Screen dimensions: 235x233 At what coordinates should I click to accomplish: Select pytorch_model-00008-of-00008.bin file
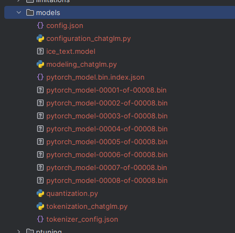coord(119,180)
